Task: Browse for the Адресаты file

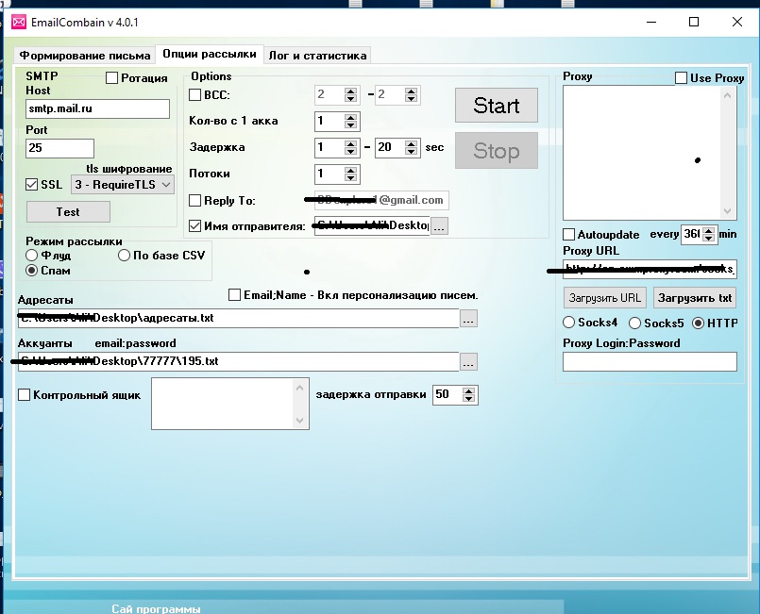Action: click(468, 319)
